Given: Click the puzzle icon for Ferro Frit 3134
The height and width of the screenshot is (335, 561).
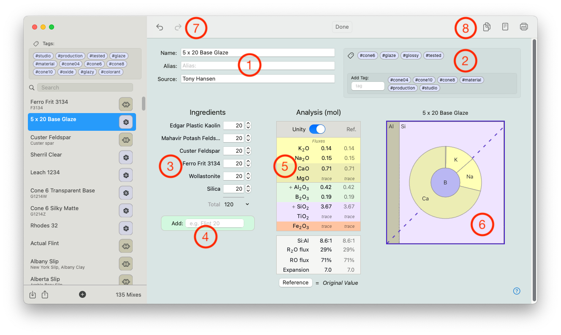Looking at the screenshot, I should tap(125, 104).
